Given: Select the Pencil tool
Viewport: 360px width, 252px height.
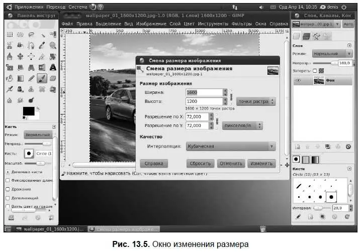Looking at the screenshot, I should coord(31,78).
